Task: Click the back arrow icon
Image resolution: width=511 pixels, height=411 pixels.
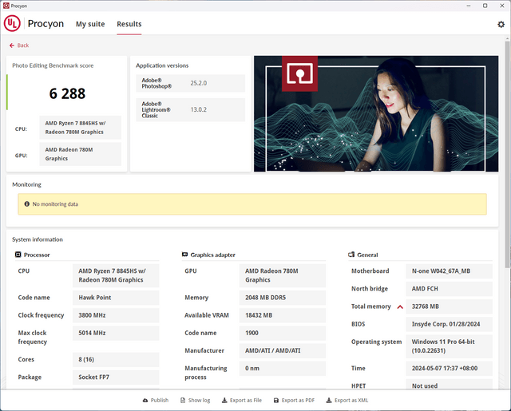Action: (12, 45)
